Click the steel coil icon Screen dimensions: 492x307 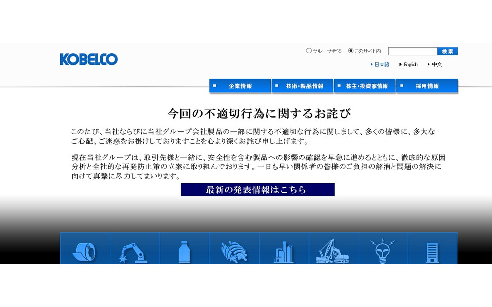pyautogui.click(x=85, y=250)
